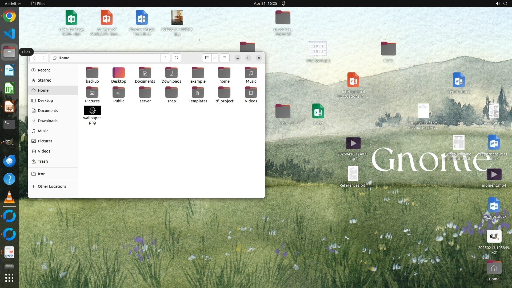Open view options dropdown arrow
512x288 pixels.
tap(215, 58)
